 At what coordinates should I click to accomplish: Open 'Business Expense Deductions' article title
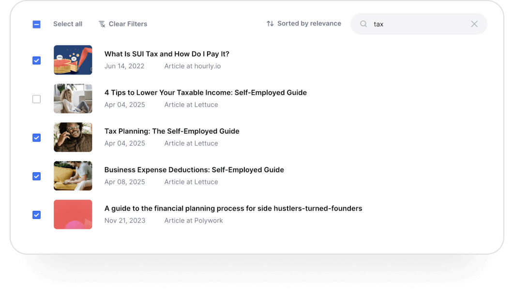[x=194, y=170]
